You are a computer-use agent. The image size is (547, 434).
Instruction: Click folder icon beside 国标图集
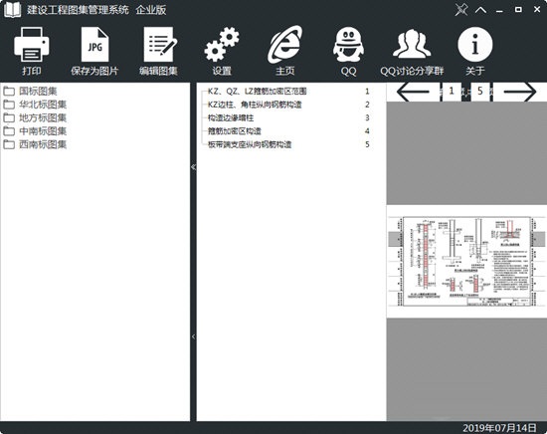click(x=9, y=92)
